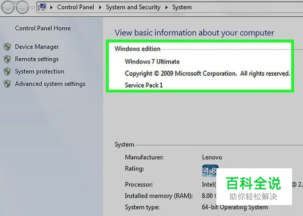Expand the arrow after System and Security
303x216 pixels.
coord(167,7)
